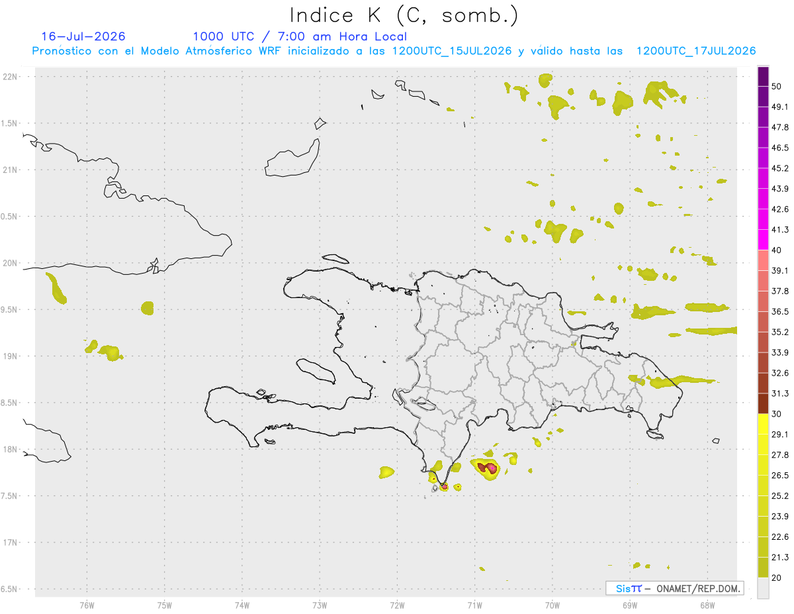Click the latitude label "19N"
This screenshot has width=794, height=614.
pyautogui.click(x=11, y=356)
